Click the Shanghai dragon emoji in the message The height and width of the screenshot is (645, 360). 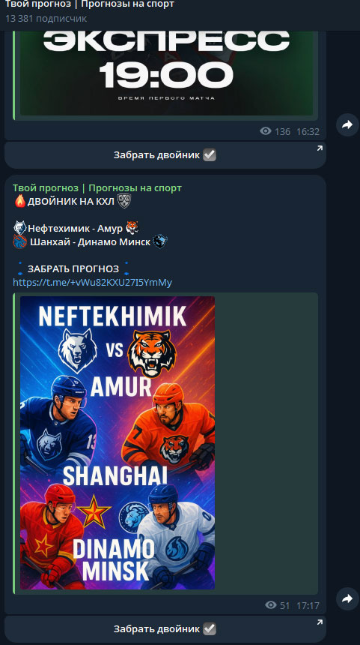tap(19, 241)
